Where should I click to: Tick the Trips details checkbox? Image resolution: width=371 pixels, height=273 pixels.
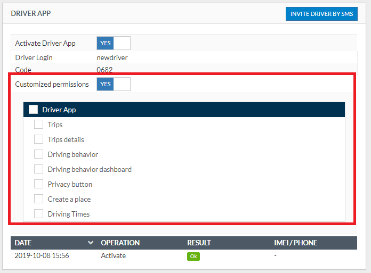click(x=38, y=139)
